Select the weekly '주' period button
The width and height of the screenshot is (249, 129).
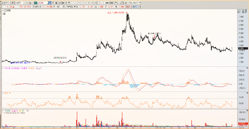tap(53, 3)
